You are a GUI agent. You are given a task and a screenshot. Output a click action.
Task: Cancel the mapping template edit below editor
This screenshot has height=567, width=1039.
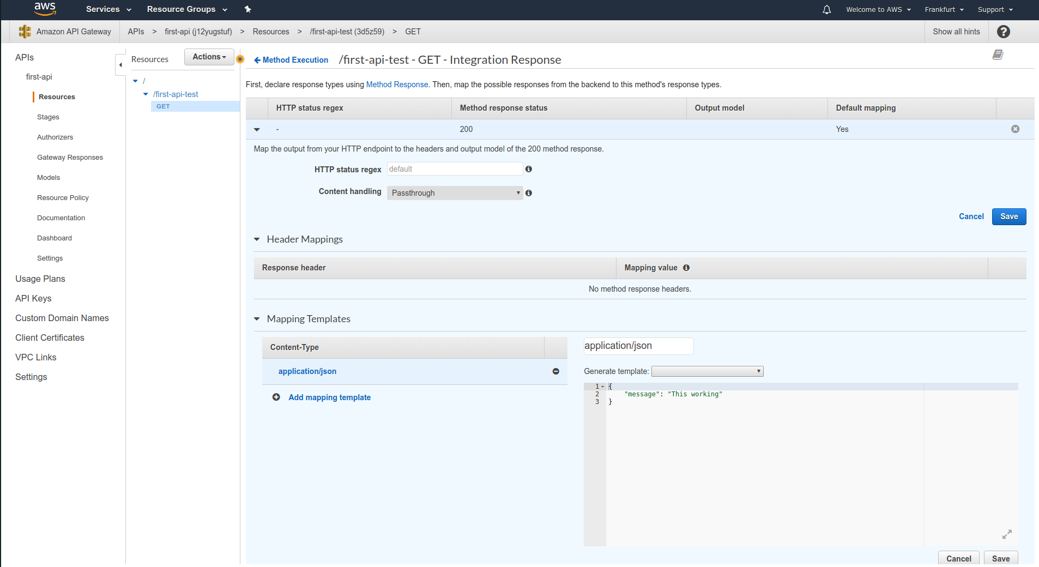click(x=958, y=559)
